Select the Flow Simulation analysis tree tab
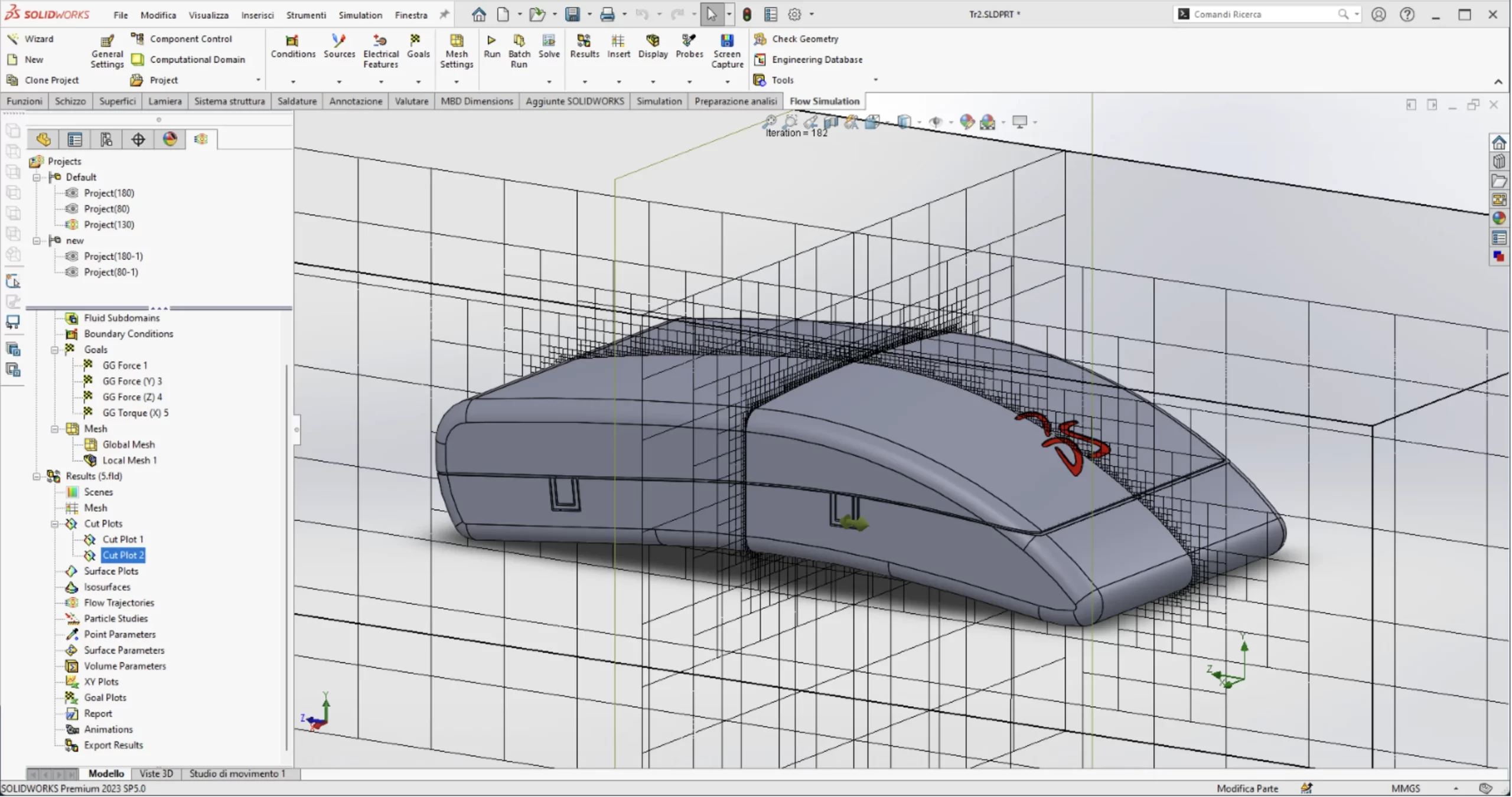Screen dimensions: 1512x797 pos(201,139)
